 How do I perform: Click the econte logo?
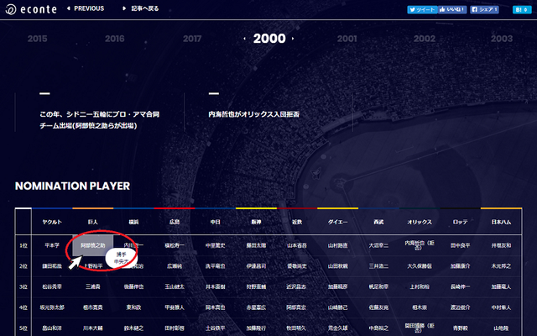(31, 9)
